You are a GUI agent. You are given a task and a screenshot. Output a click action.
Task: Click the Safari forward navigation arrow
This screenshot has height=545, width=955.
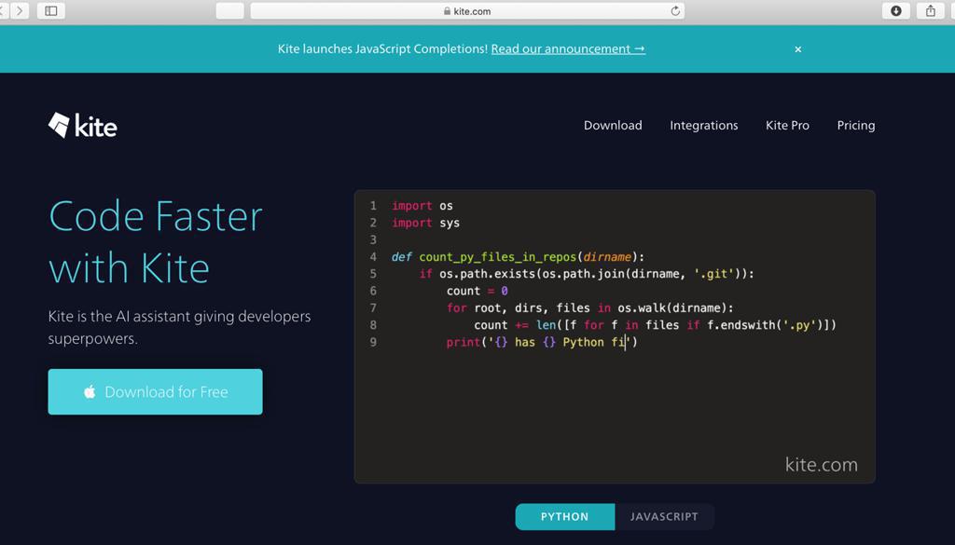coord(21,10)
